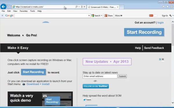174x108 pixels.
Task: Click inside the Google toolbar search box
Action: pyautogui.click(x=51, y=16)
